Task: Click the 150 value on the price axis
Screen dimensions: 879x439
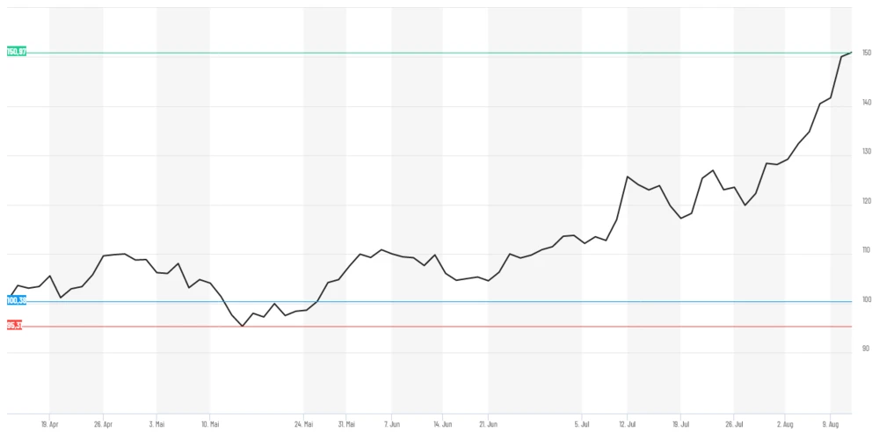Action: click(x=866, y=54)
